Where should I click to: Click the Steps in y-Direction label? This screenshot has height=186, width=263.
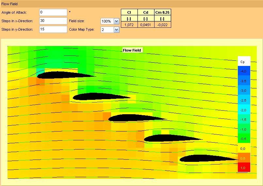(x=17, y=29)
